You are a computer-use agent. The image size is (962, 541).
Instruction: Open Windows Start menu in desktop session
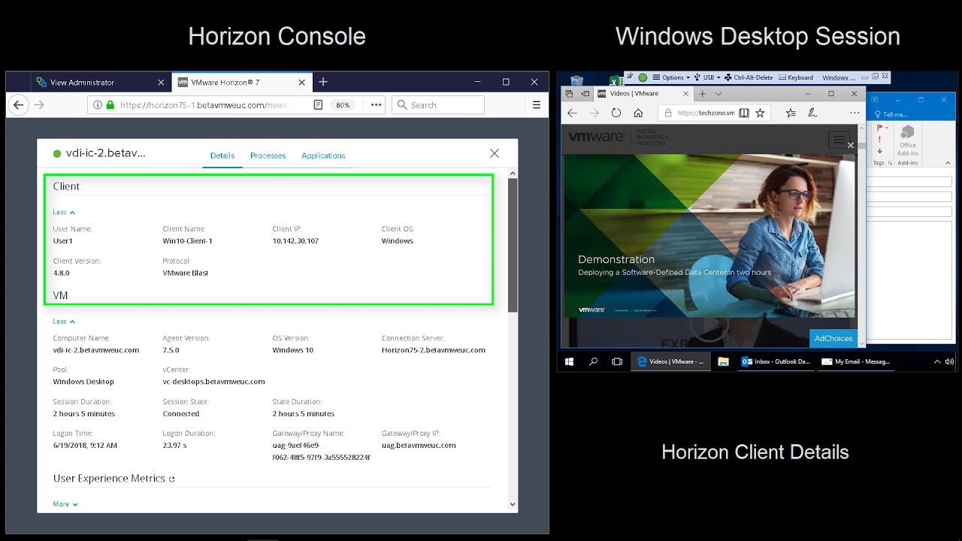coord(569,361)
